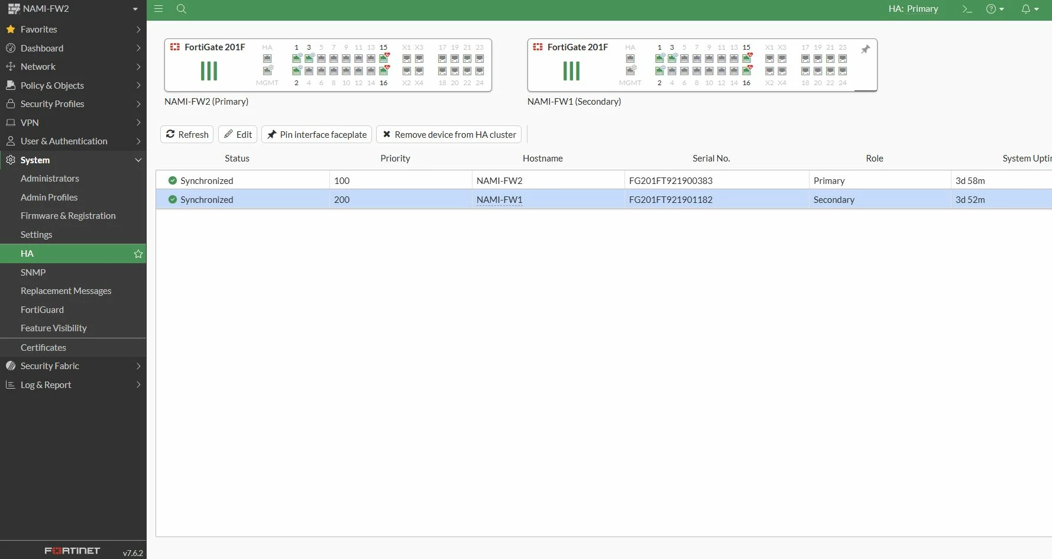Click port X2 on the NAMI-FW1 Secondary faceplate
The width and height of the screenshot is (1052, 559).
pos(770,71)
